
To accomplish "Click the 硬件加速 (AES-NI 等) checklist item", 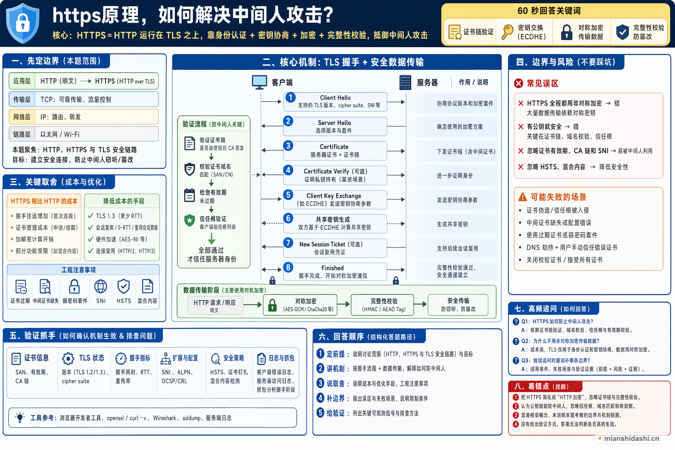I will (x=118, y=239).
